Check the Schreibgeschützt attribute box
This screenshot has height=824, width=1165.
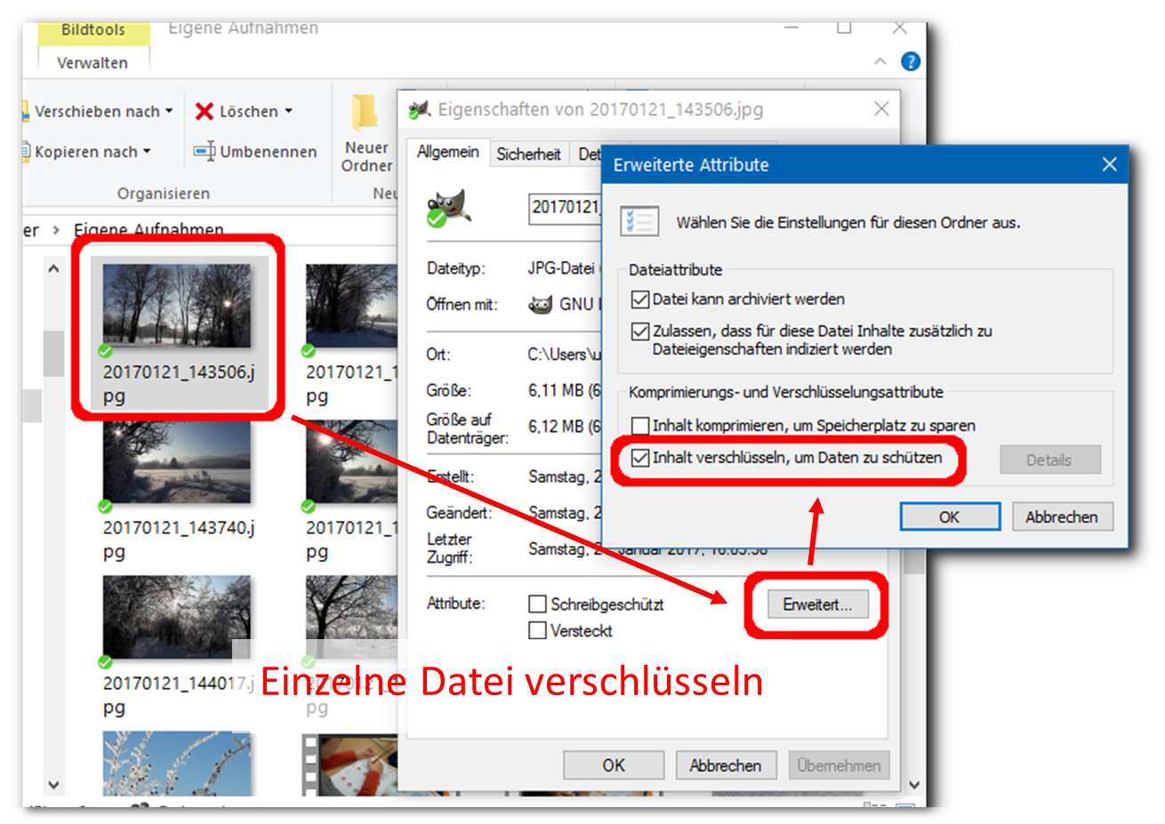[537, 604]
